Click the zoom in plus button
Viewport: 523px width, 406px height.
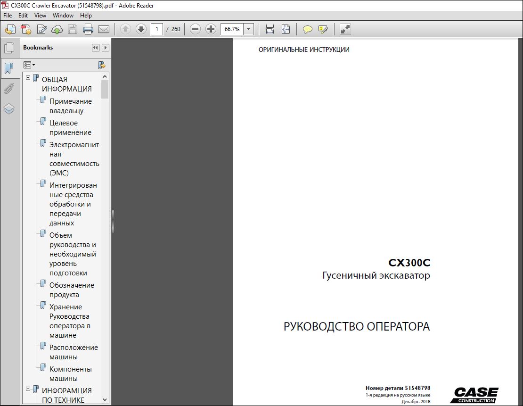211,29
